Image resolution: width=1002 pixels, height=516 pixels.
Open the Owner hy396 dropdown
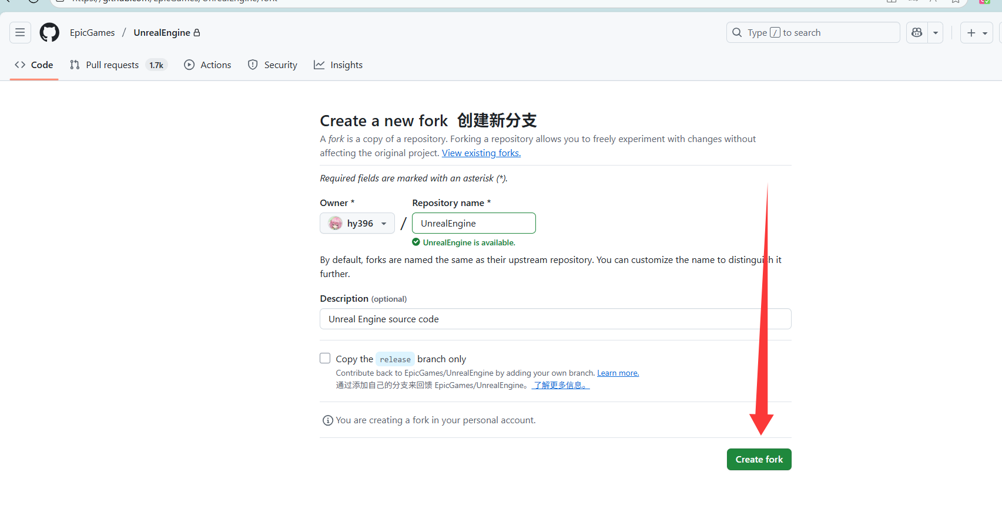[x=357, y=223]
